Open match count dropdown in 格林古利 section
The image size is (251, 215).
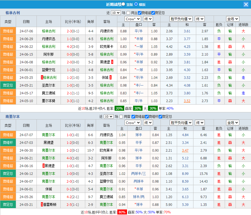pos(116,13)
